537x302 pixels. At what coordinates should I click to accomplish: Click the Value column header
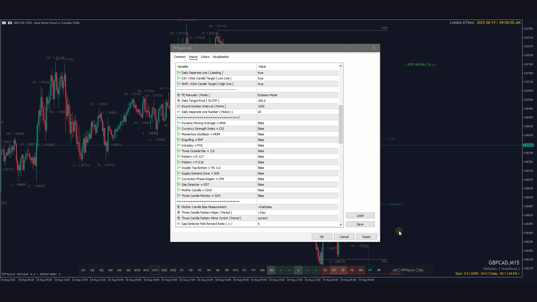point(298,67)
